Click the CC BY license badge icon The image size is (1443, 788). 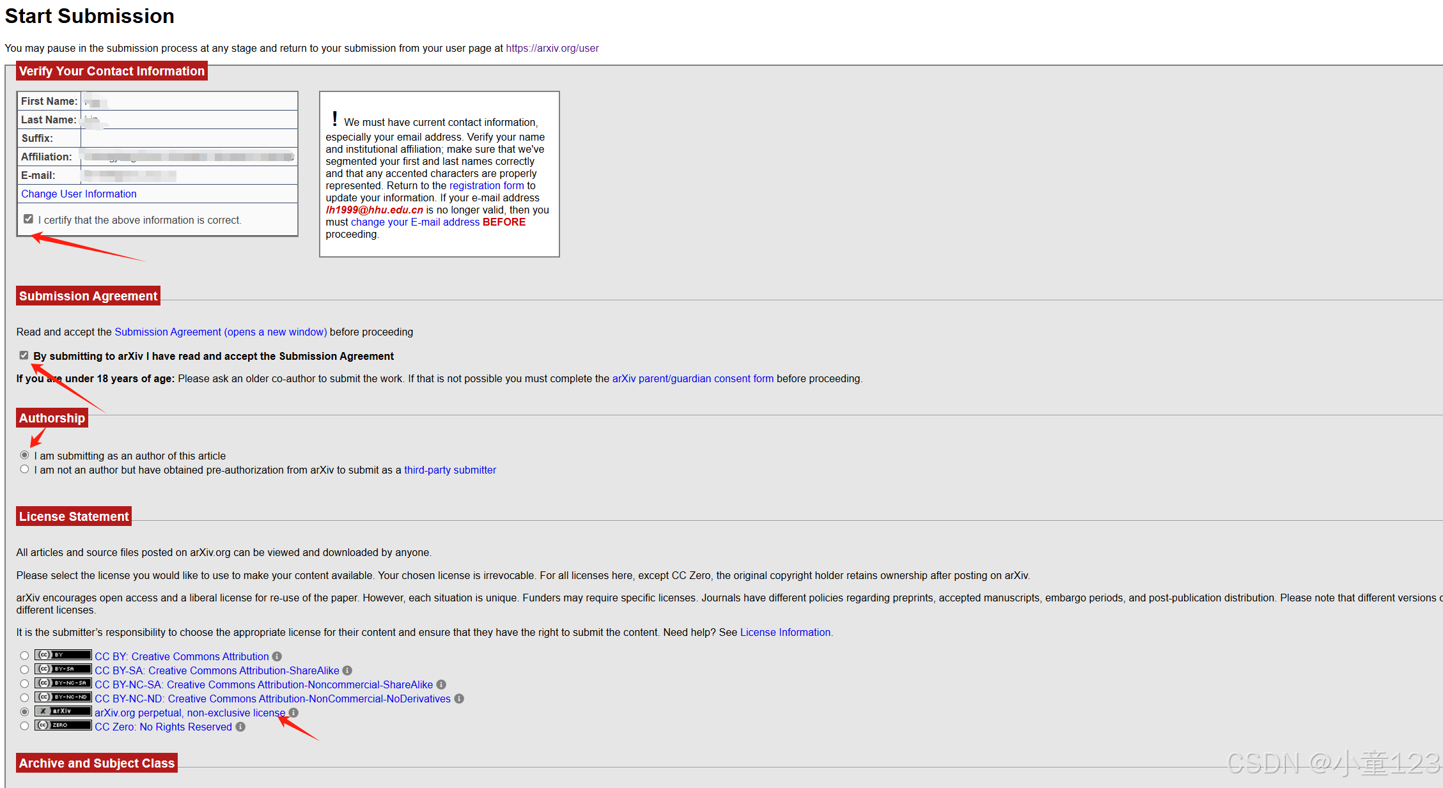(63, 655)
